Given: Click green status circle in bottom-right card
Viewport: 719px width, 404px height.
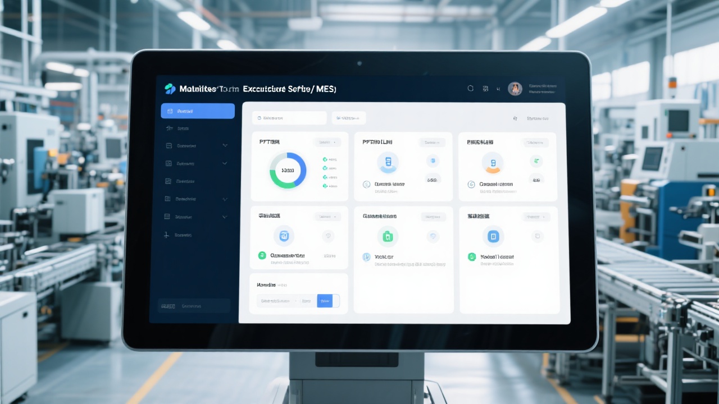Looking at the screenshot, I should [472, 257].
